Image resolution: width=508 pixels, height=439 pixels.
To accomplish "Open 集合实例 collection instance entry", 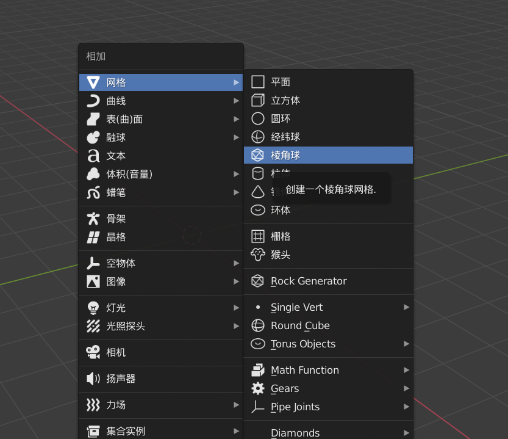I will [161, 431].
